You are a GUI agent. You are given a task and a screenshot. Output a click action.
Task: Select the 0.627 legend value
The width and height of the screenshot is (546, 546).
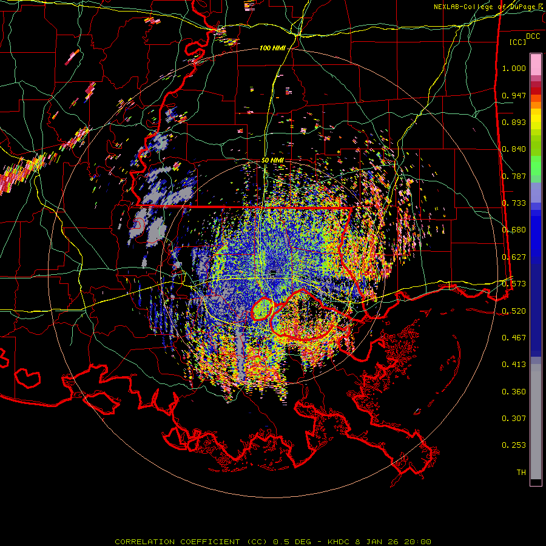514,257
